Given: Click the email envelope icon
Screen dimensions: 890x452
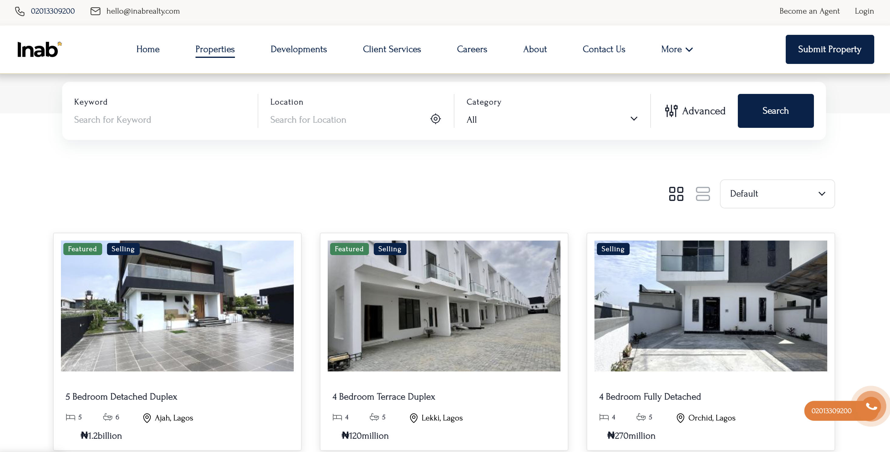Looking at the screenshot, I should 95,12.
